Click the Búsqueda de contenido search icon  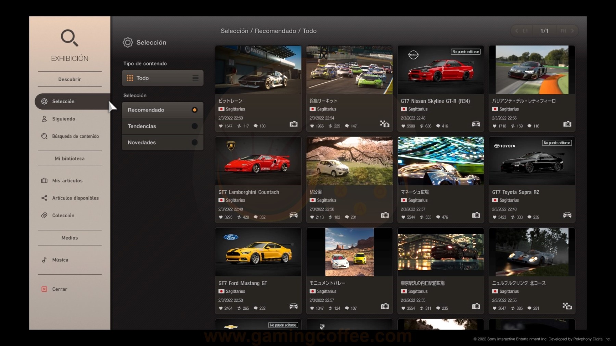point(44,136)
